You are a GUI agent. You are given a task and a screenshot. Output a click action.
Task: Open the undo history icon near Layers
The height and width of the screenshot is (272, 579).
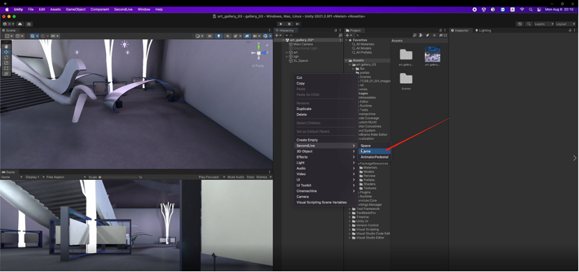[x=520, y=24]
